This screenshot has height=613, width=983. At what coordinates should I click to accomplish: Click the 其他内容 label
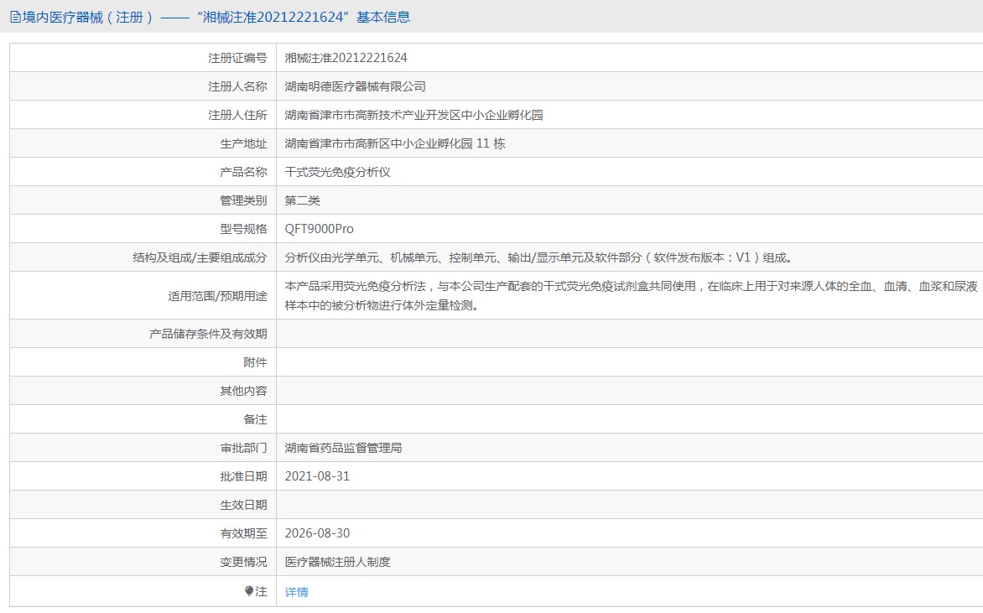(243, 391)
